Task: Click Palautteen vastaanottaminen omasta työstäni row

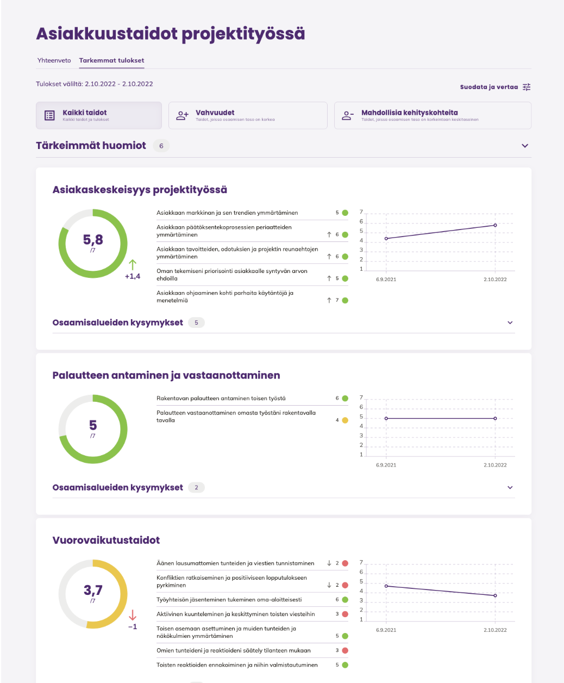Action: point(252,417)
